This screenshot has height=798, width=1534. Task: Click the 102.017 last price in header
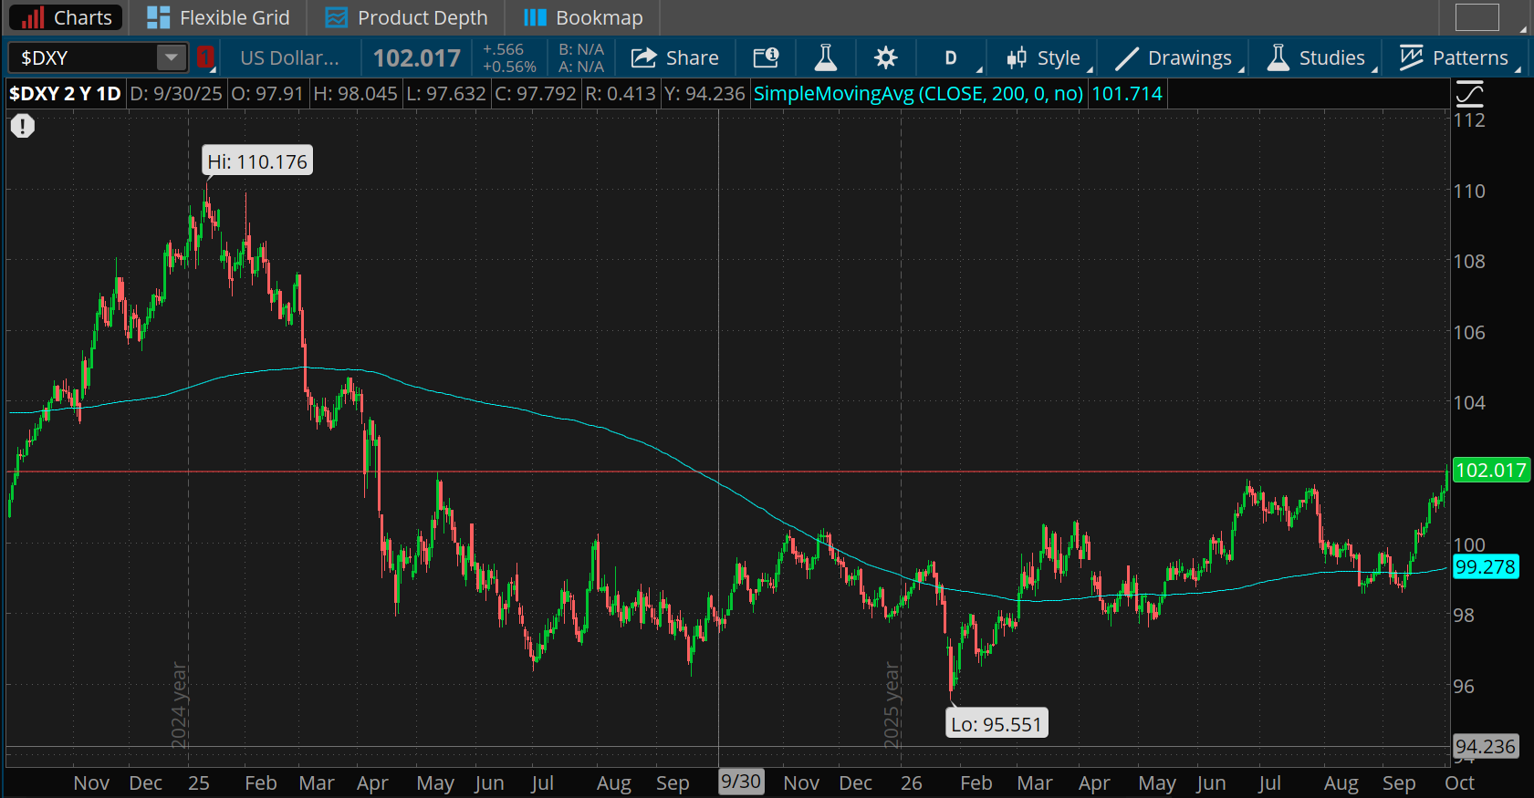pos(417,58)
